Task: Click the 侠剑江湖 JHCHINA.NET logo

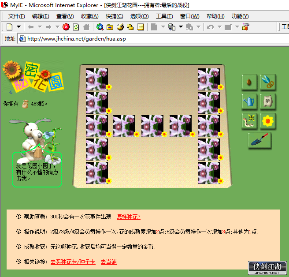Action: coord(267,268)
